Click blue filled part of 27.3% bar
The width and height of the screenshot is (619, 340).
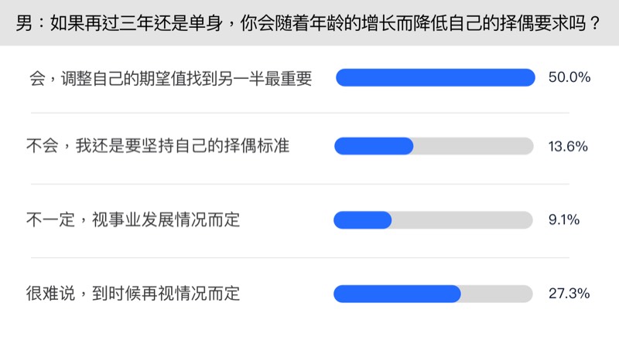point(397,294)
